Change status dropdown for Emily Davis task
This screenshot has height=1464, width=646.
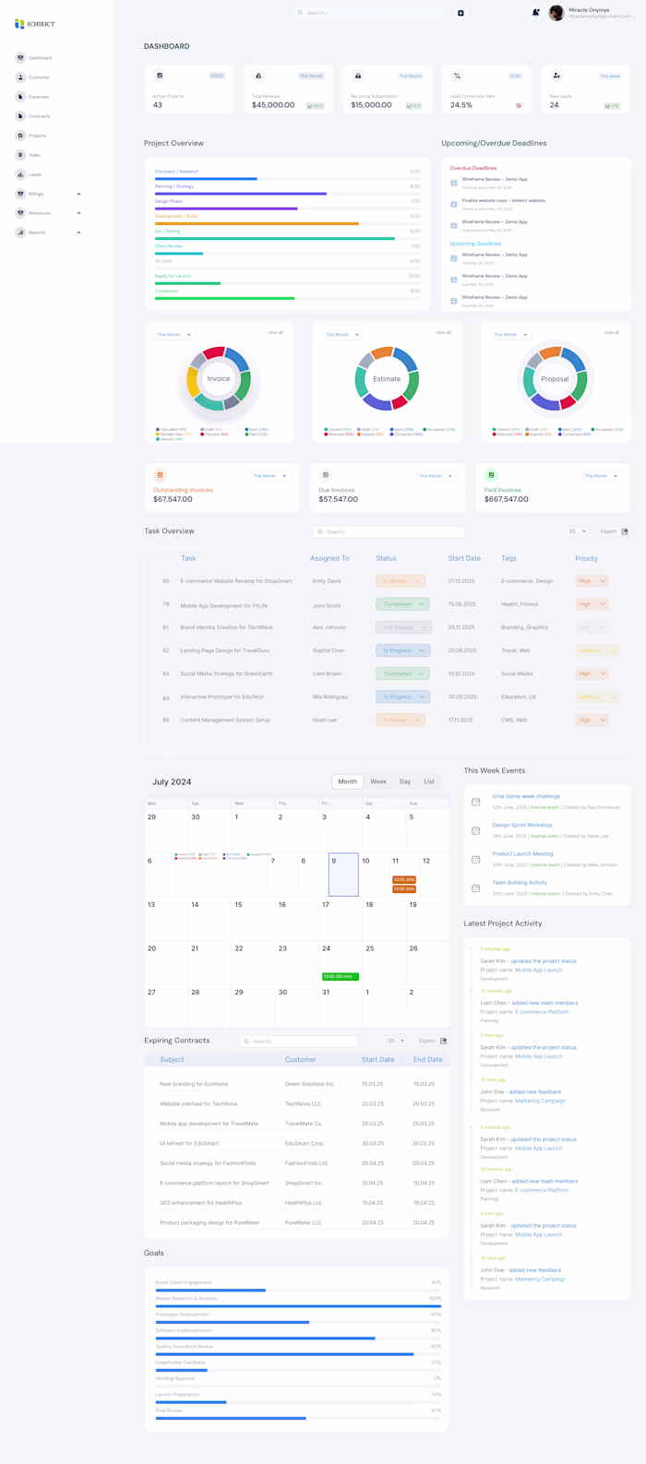(401, 581)
